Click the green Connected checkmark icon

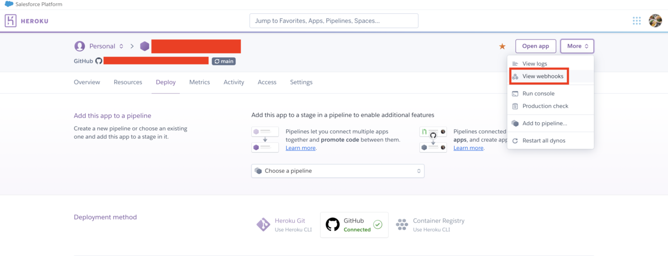point(378,225)
